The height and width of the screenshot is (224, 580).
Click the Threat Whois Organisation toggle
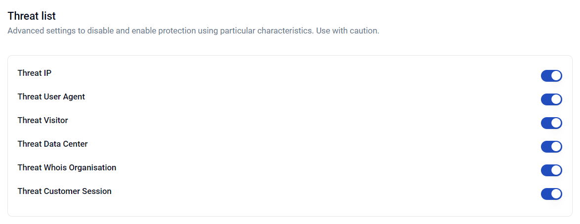(551, 170)
